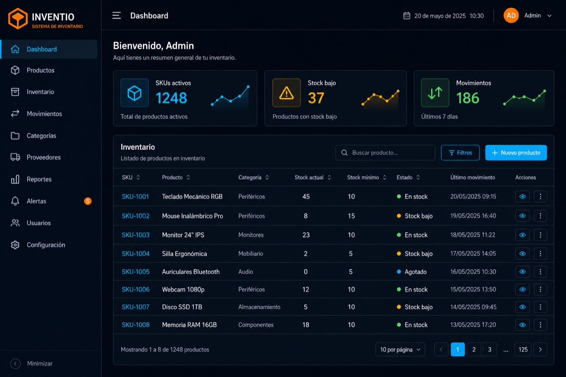View Auriculares Bluetooth with eye icon

point(522,271)
